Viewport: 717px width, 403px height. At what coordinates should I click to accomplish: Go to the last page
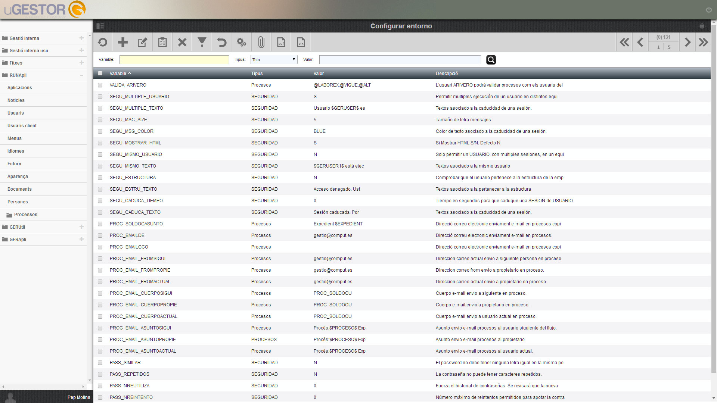click(703, 42)
